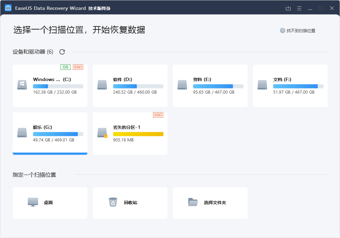Image resolution: width=340 pixels, height=238 pixels.
Task: Click the 文档 (F:) drive icon
Action: pos(262,85)
